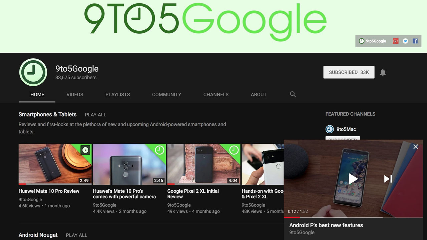This screenshot has width=427, height=240.
Task: Open the Facebook link in banner
Action: pos(415,41)
